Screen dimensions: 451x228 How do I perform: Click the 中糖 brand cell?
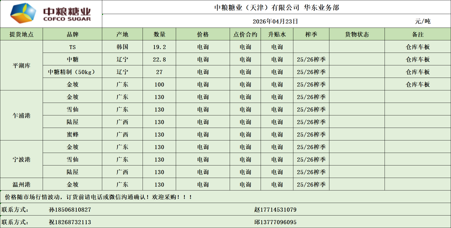[x=73, y=59]
